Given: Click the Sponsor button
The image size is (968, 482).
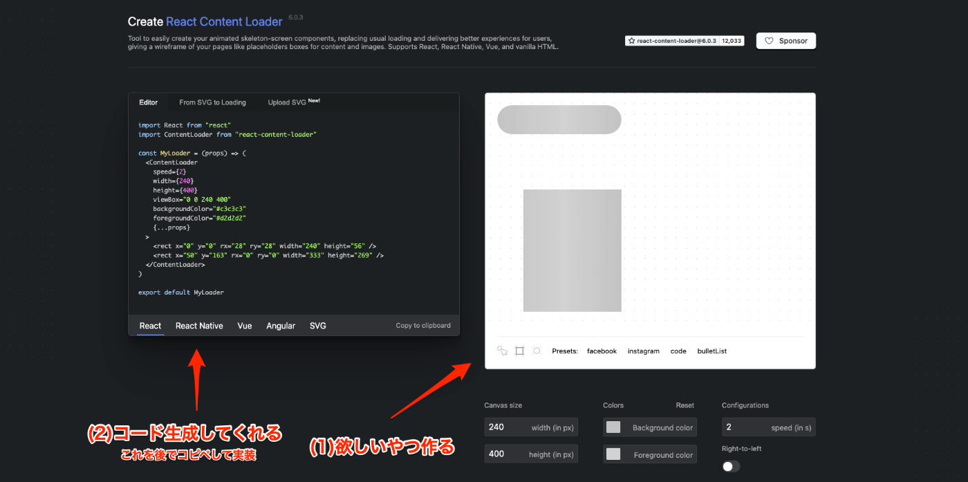Looking at the screenshot, I should pos(786,41).
